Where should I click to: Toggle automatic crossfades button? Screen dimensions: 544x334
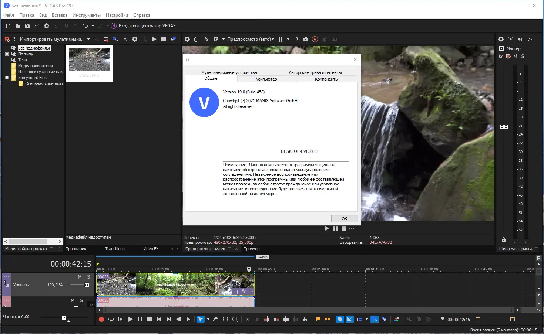350,319
